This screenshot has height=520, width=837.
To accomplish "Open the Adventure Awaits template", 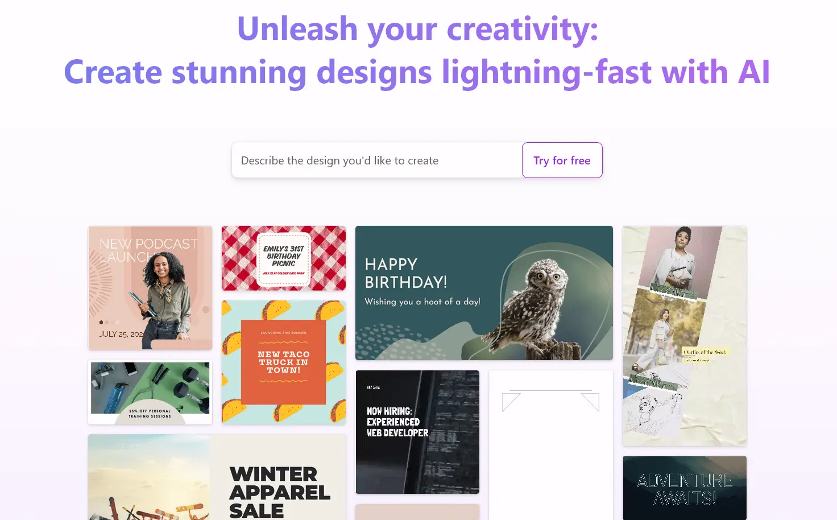I will tap(685, 488).
